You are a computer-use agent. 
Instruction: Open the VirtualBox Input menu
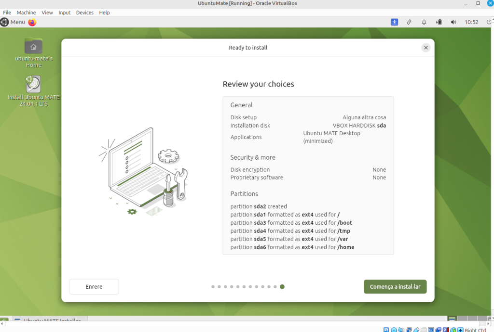click(65, 13)
